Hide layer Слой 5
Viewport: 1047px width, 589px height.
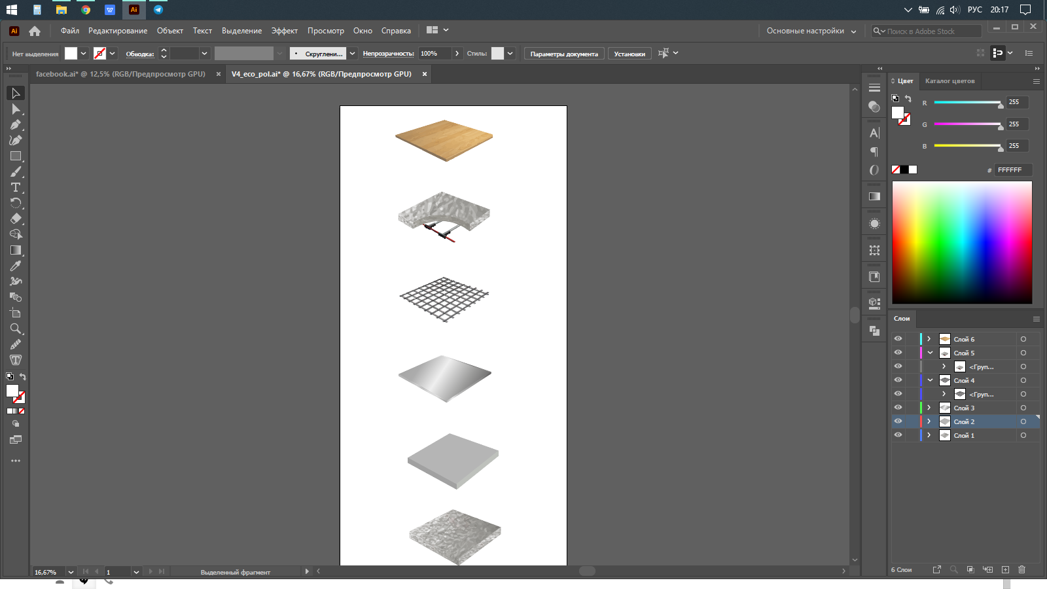[x=898, y=353]
